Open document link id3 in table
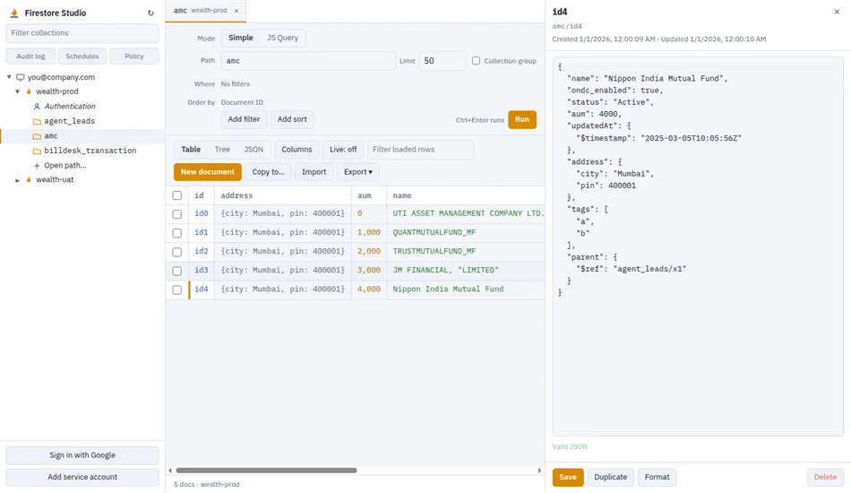Screen dimensions: 851x493 [202, 270]
